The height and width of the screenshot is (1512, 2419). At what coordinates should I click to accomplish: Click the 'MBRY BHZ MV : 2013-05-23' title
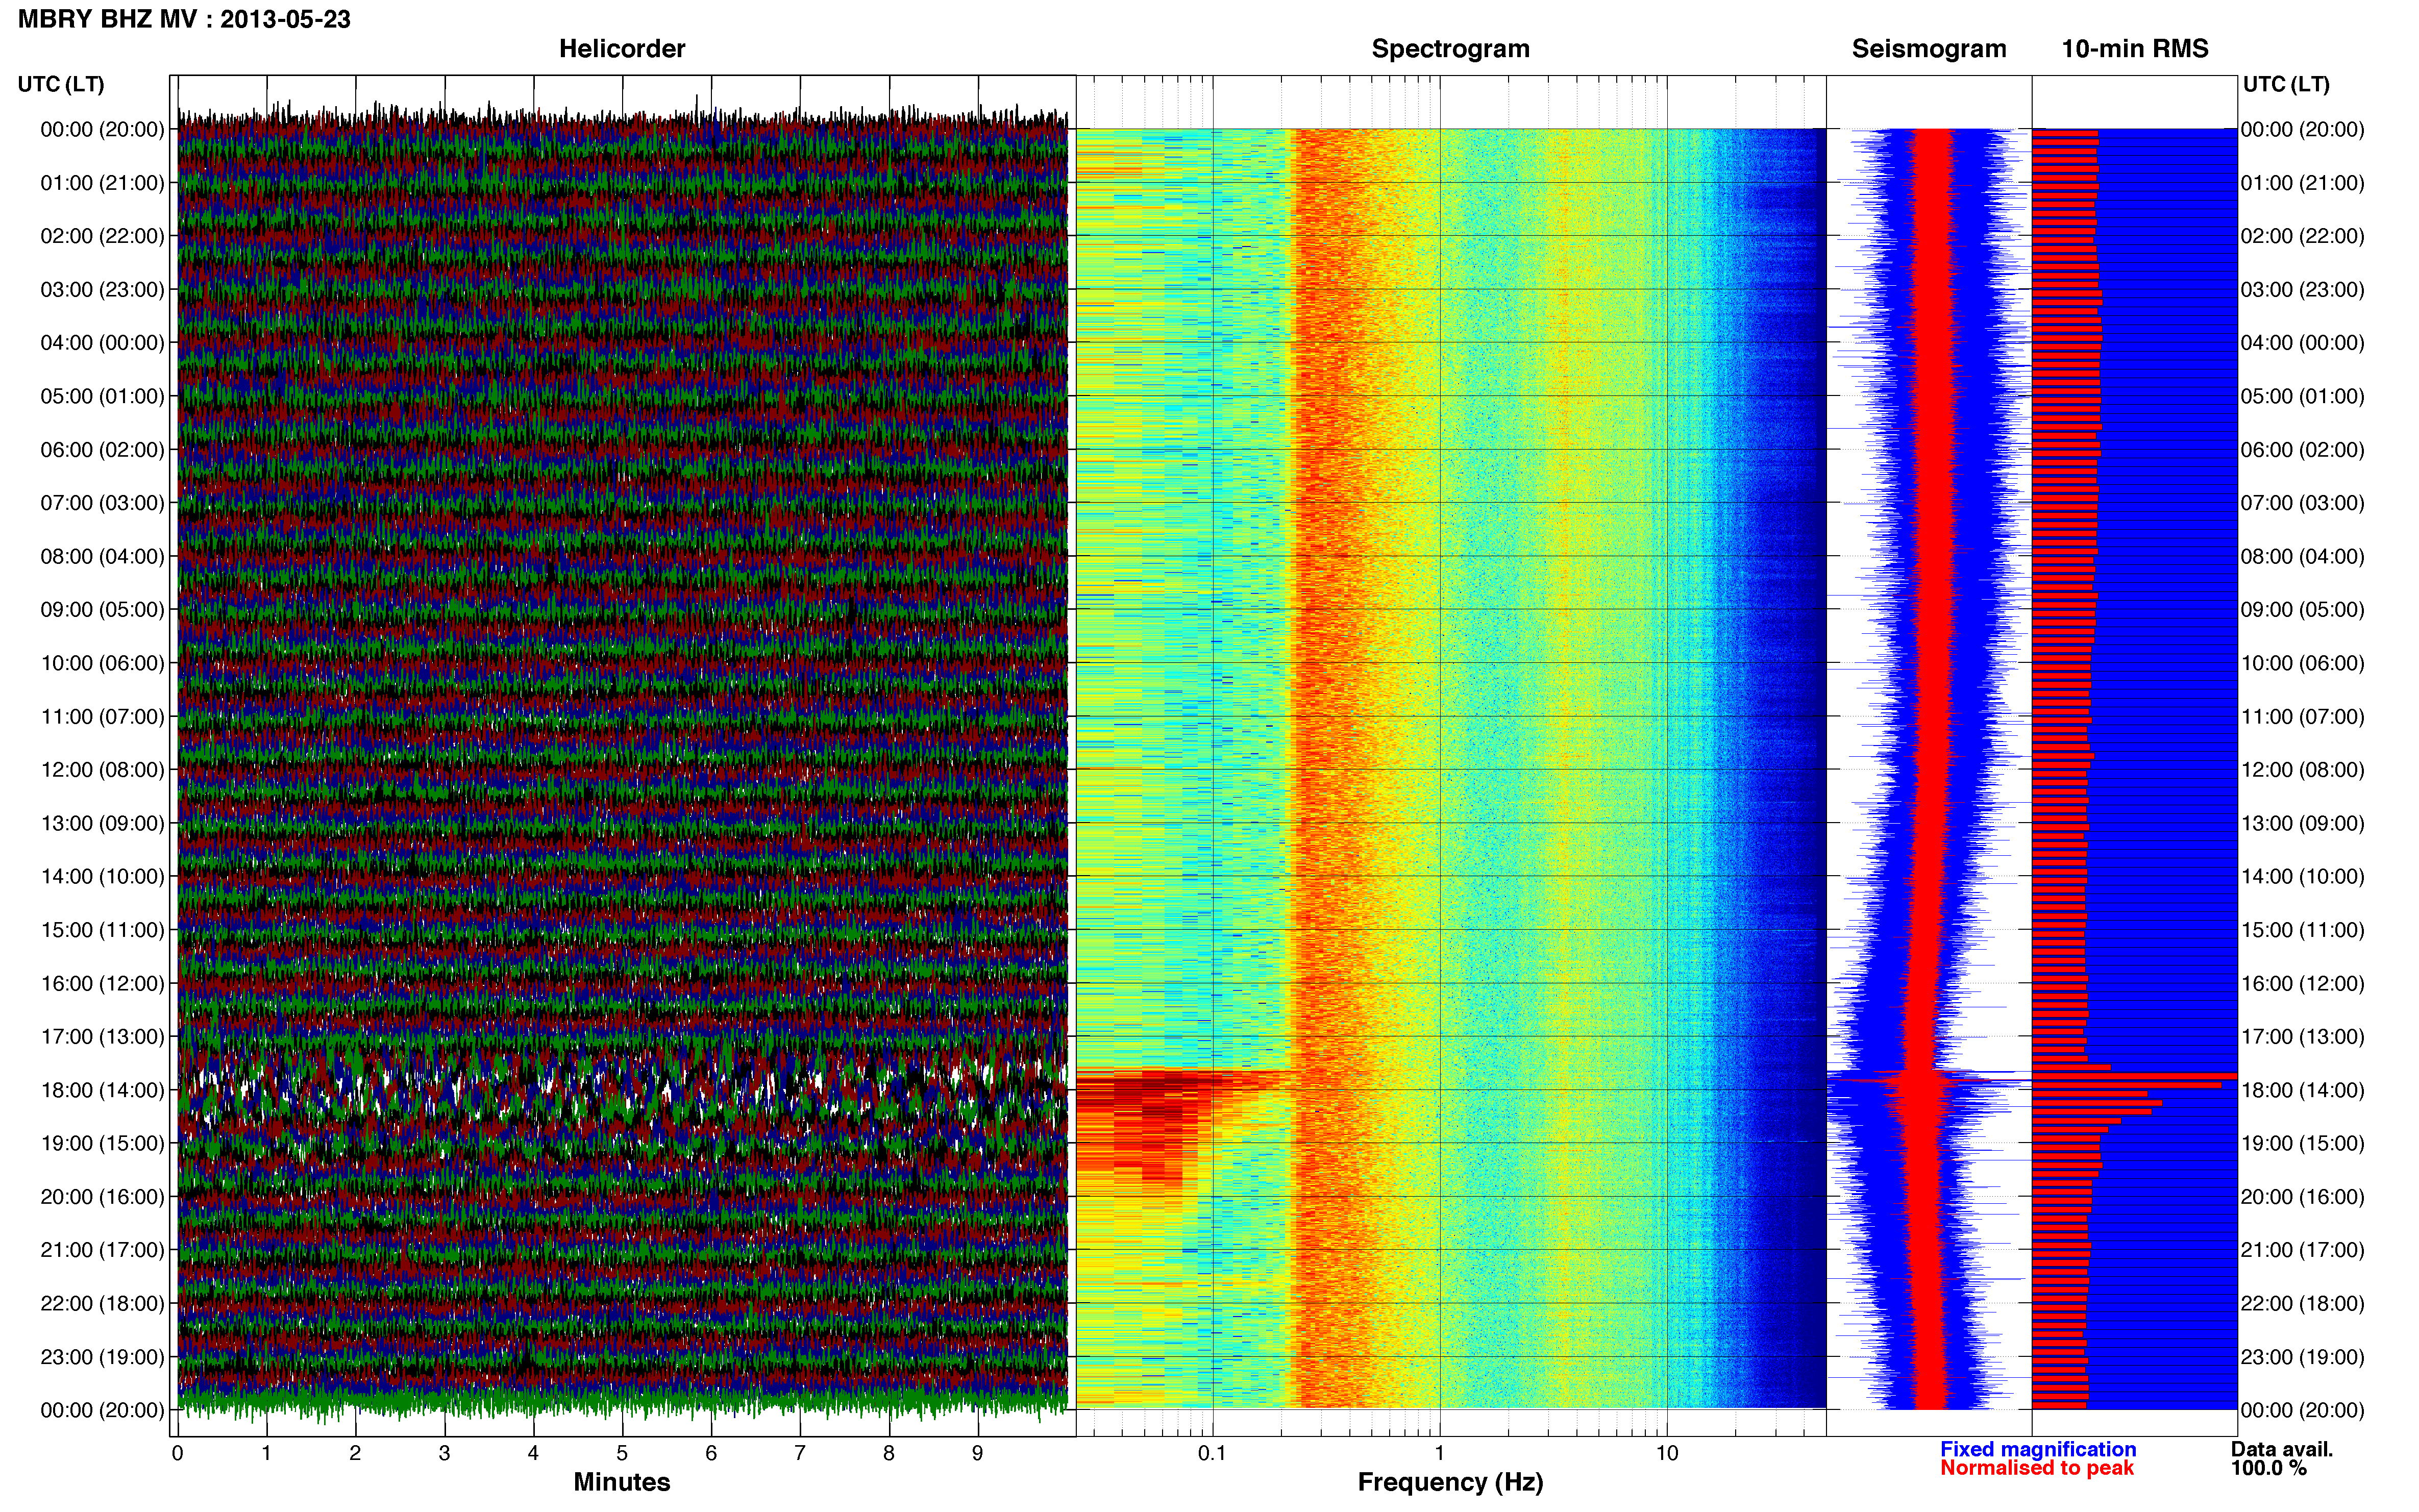[184, 19]
